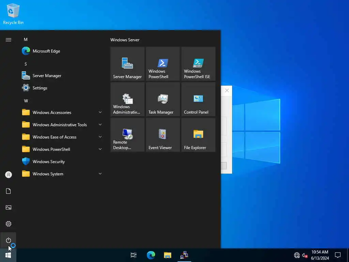Expand Windows Accessories folder chevron
349x262 pixels.
(x=100, y=112)
